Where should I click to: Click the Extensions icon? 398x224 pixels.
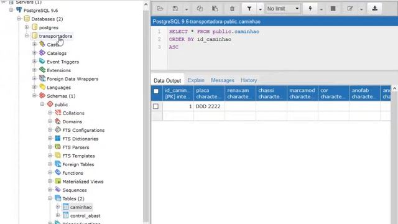pyautogui.click(x=42, y=70)
